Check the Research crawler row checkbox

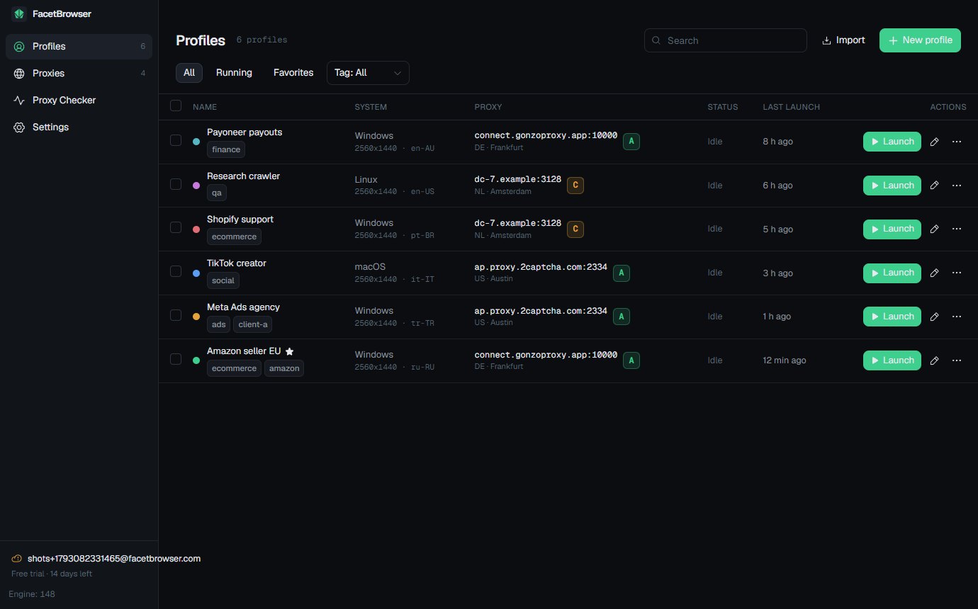tap(176, 184)
